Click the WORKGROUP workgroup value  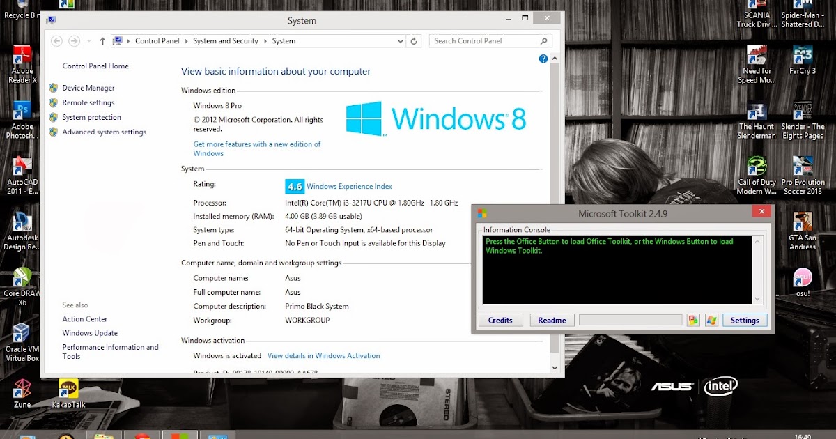307,321
